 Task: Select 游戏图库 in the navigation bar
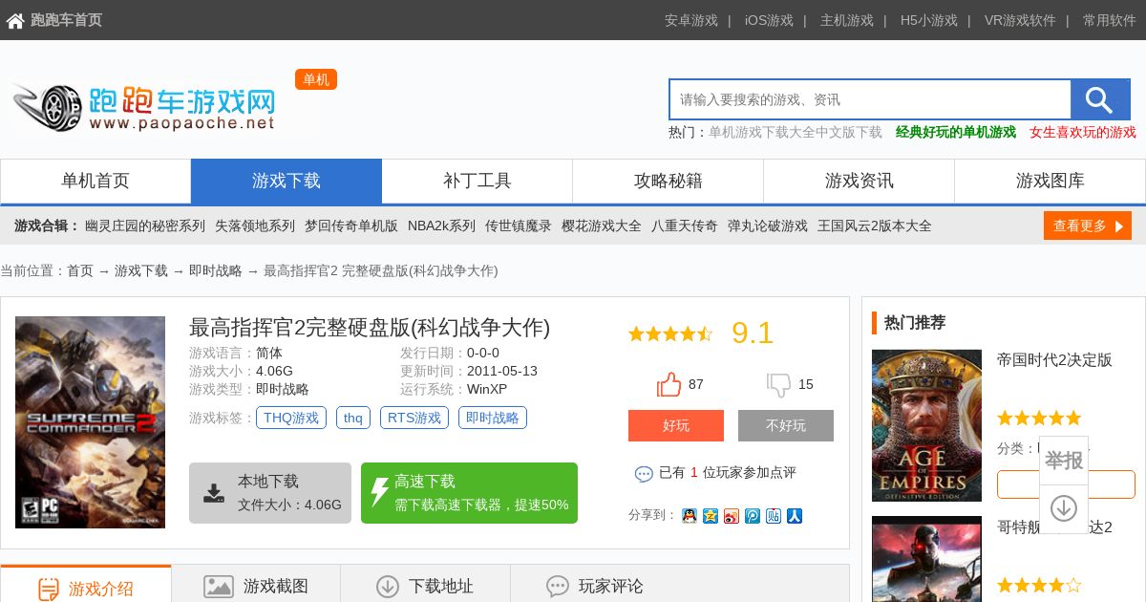[1050, 181]
